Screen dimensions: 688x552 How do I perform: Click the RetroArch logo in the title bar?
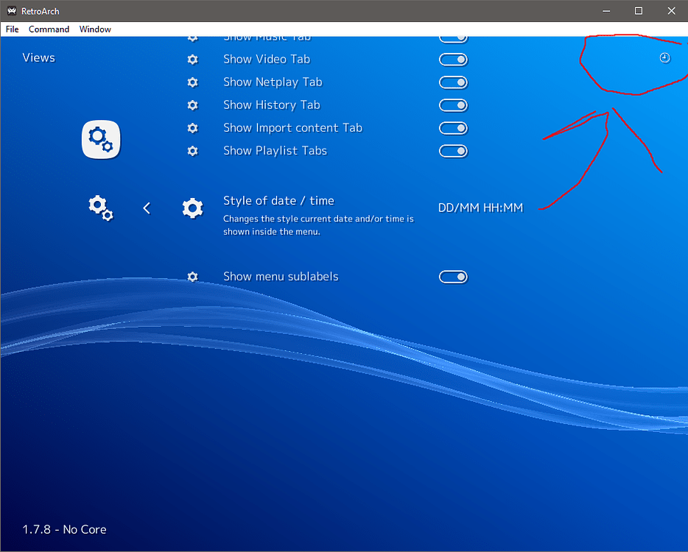click(x=11, y=10)
